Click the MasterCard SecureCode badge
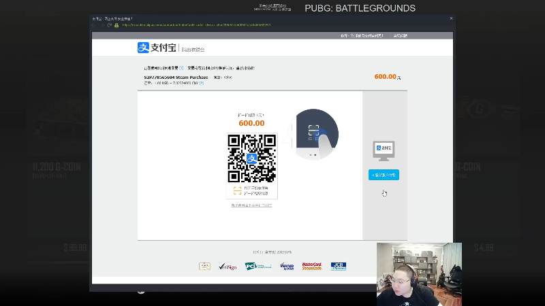Image resolution: width=545 pixels, height=306 pixels. coord(312,266)
